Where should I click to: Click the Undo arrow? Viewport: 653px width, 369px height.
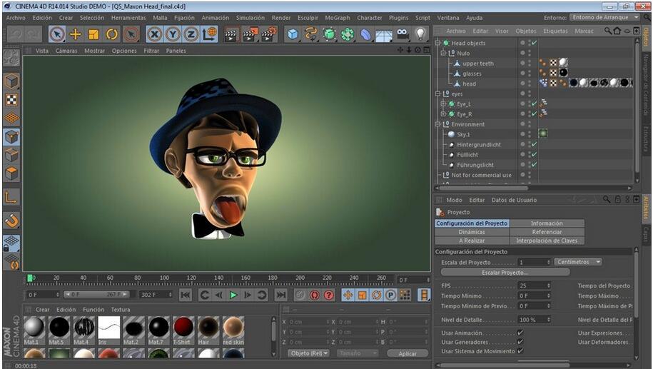tap(14, 34)
